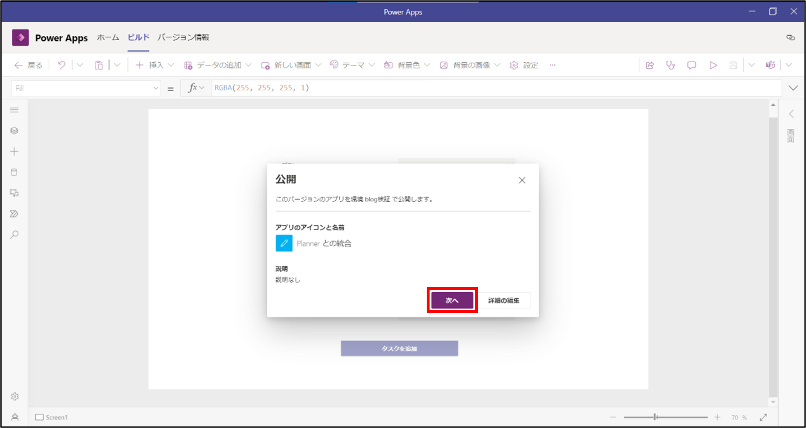This screenshot has width=806, height=428.
Task: Click the 詳細の編集 button
Action: click(x=504, y=301)
